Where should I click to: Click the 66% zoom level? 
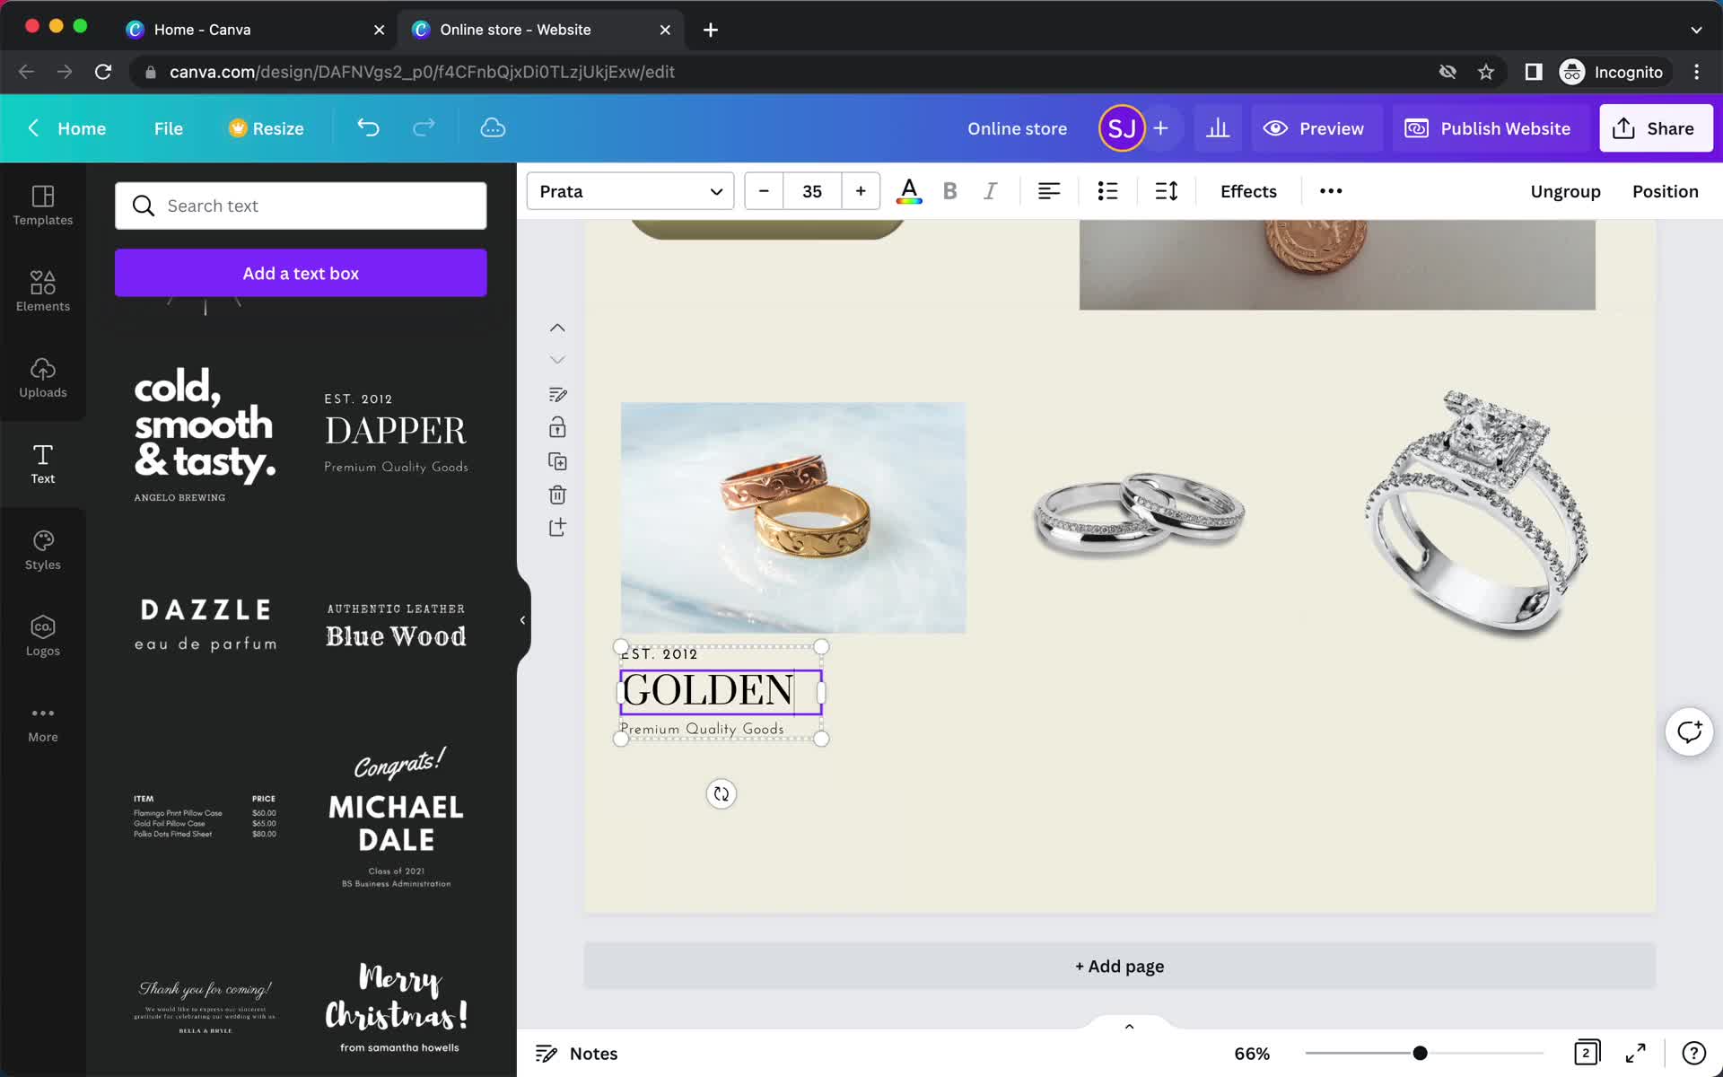1252,1053
